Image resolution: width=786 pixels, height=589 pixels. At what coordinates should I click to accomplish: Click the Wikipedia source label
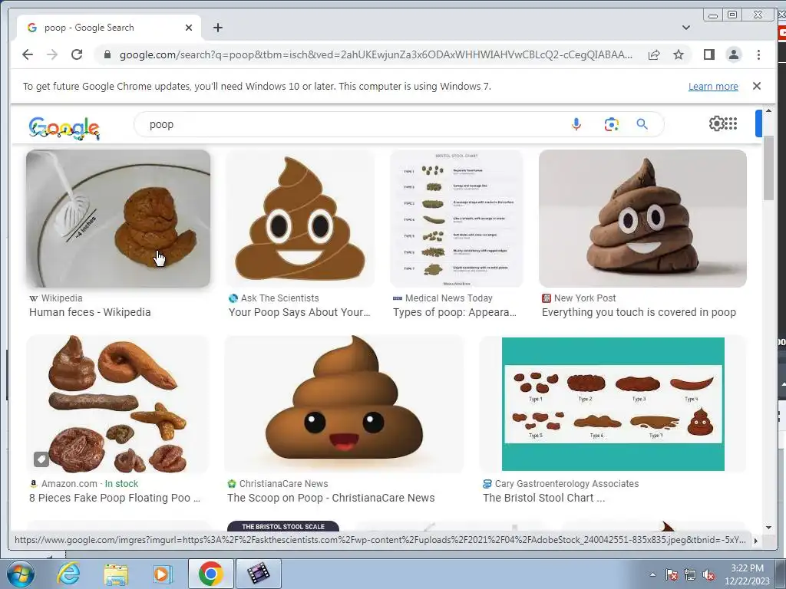[61, 298]
